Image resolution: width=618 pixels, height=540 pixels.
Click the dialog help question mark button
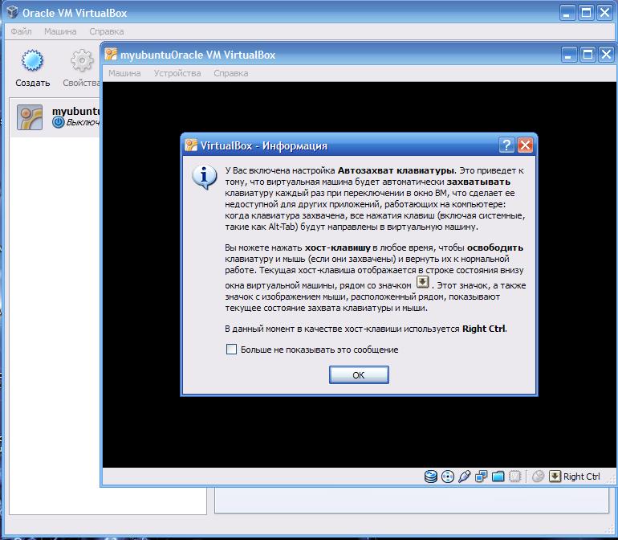point(506,145)
